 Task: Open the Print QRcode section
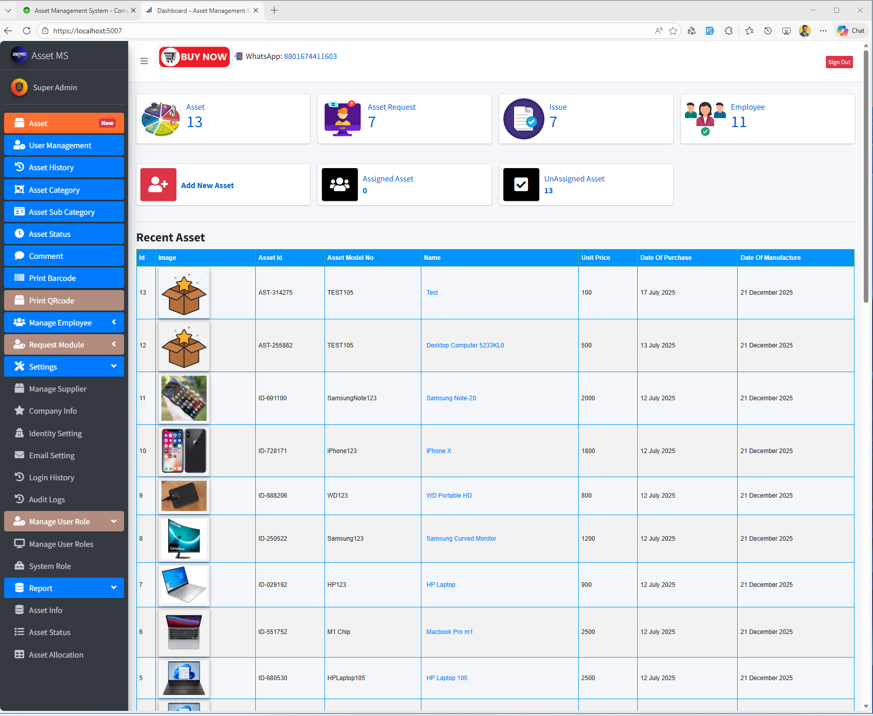point(51,300)
